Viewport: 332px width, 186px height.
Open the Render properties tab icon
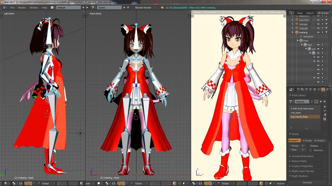click(x=298, y=90)
